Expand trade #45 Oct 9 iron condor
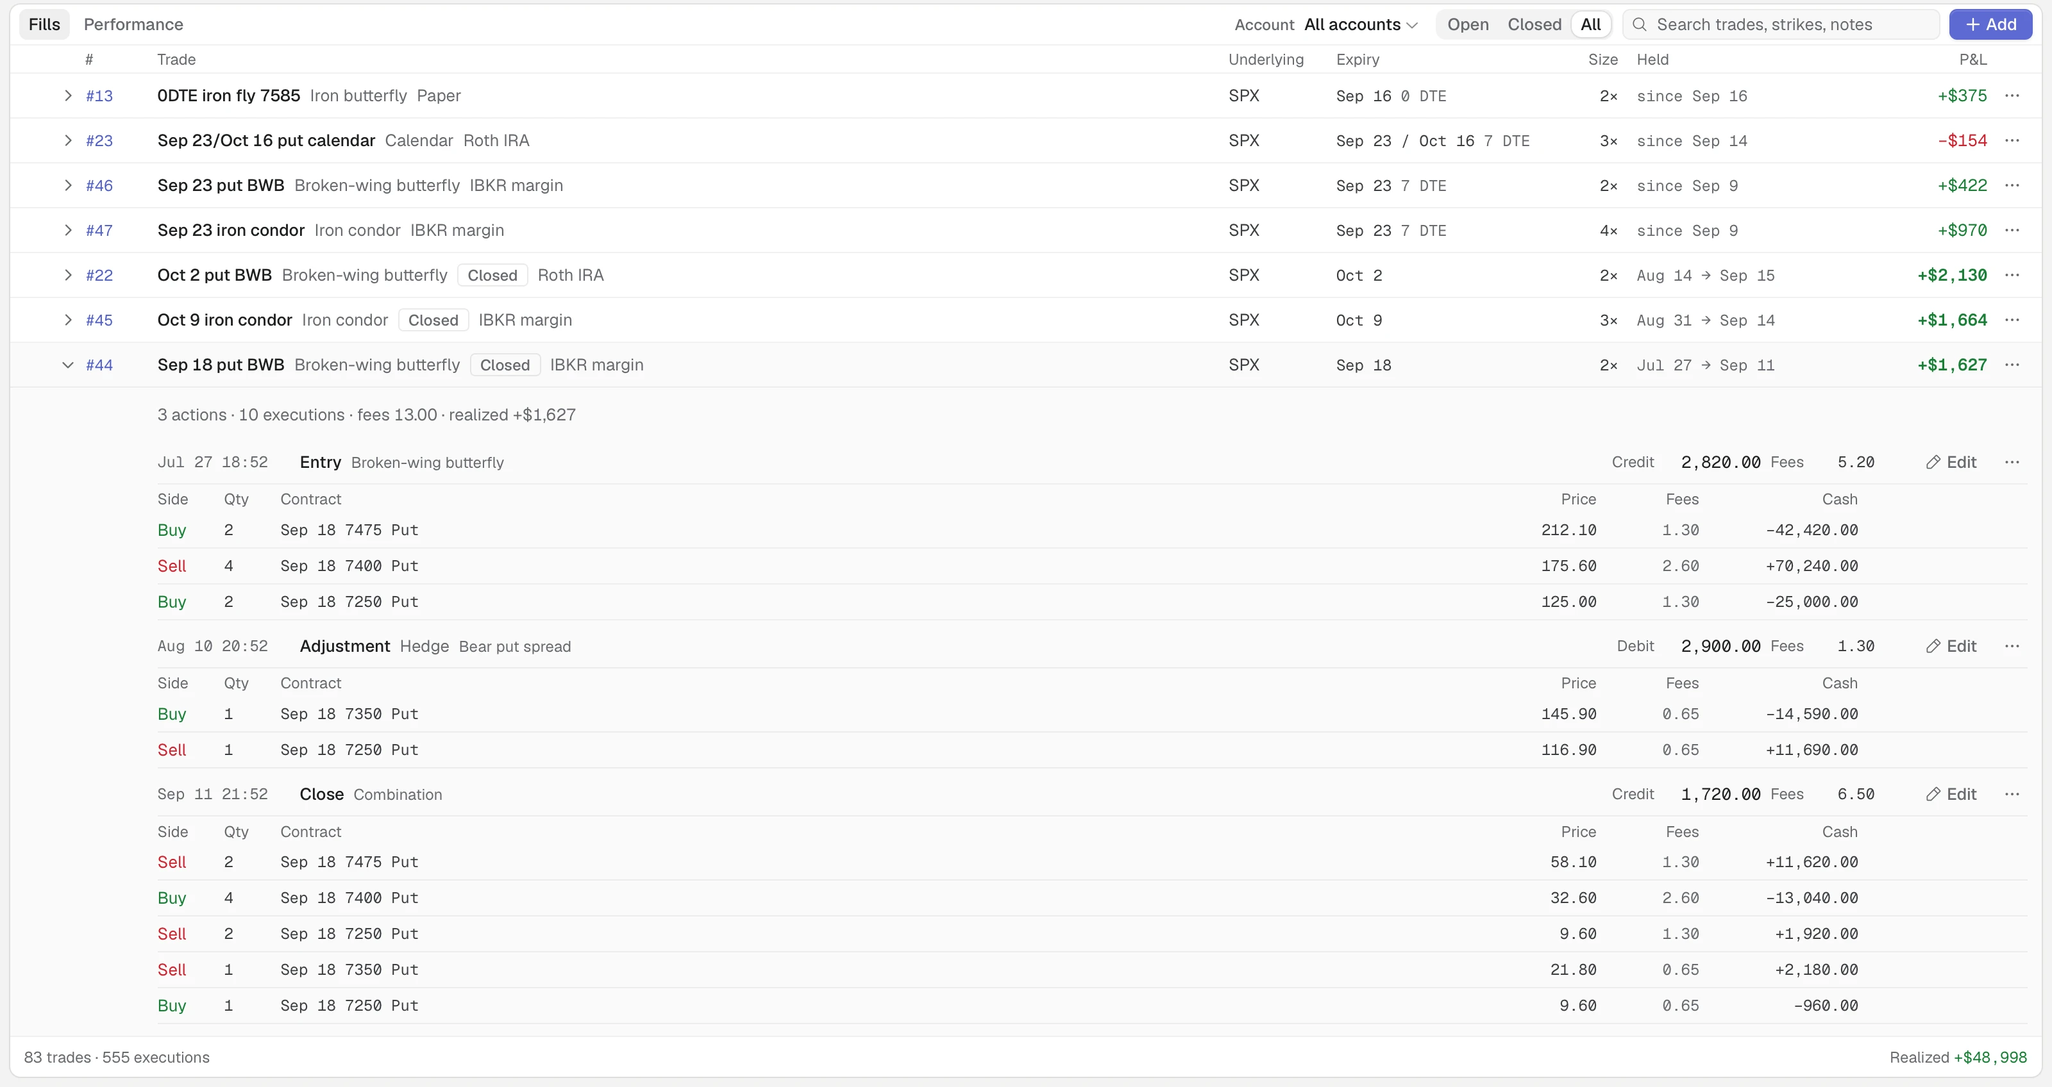The image size is (2052, 1087). point(68,319)
